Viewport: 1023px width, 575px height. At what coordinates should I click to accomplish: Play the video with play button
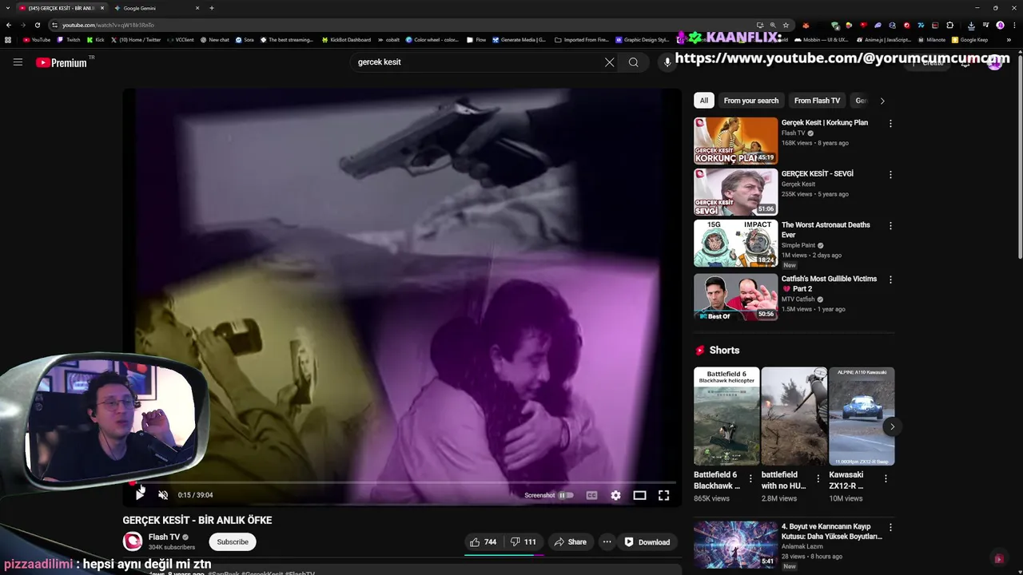[140, 495]
